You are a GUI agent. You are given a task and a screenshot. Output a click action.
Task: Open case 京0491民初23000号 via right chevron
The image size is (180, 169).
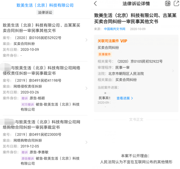(x=86, y=142)
